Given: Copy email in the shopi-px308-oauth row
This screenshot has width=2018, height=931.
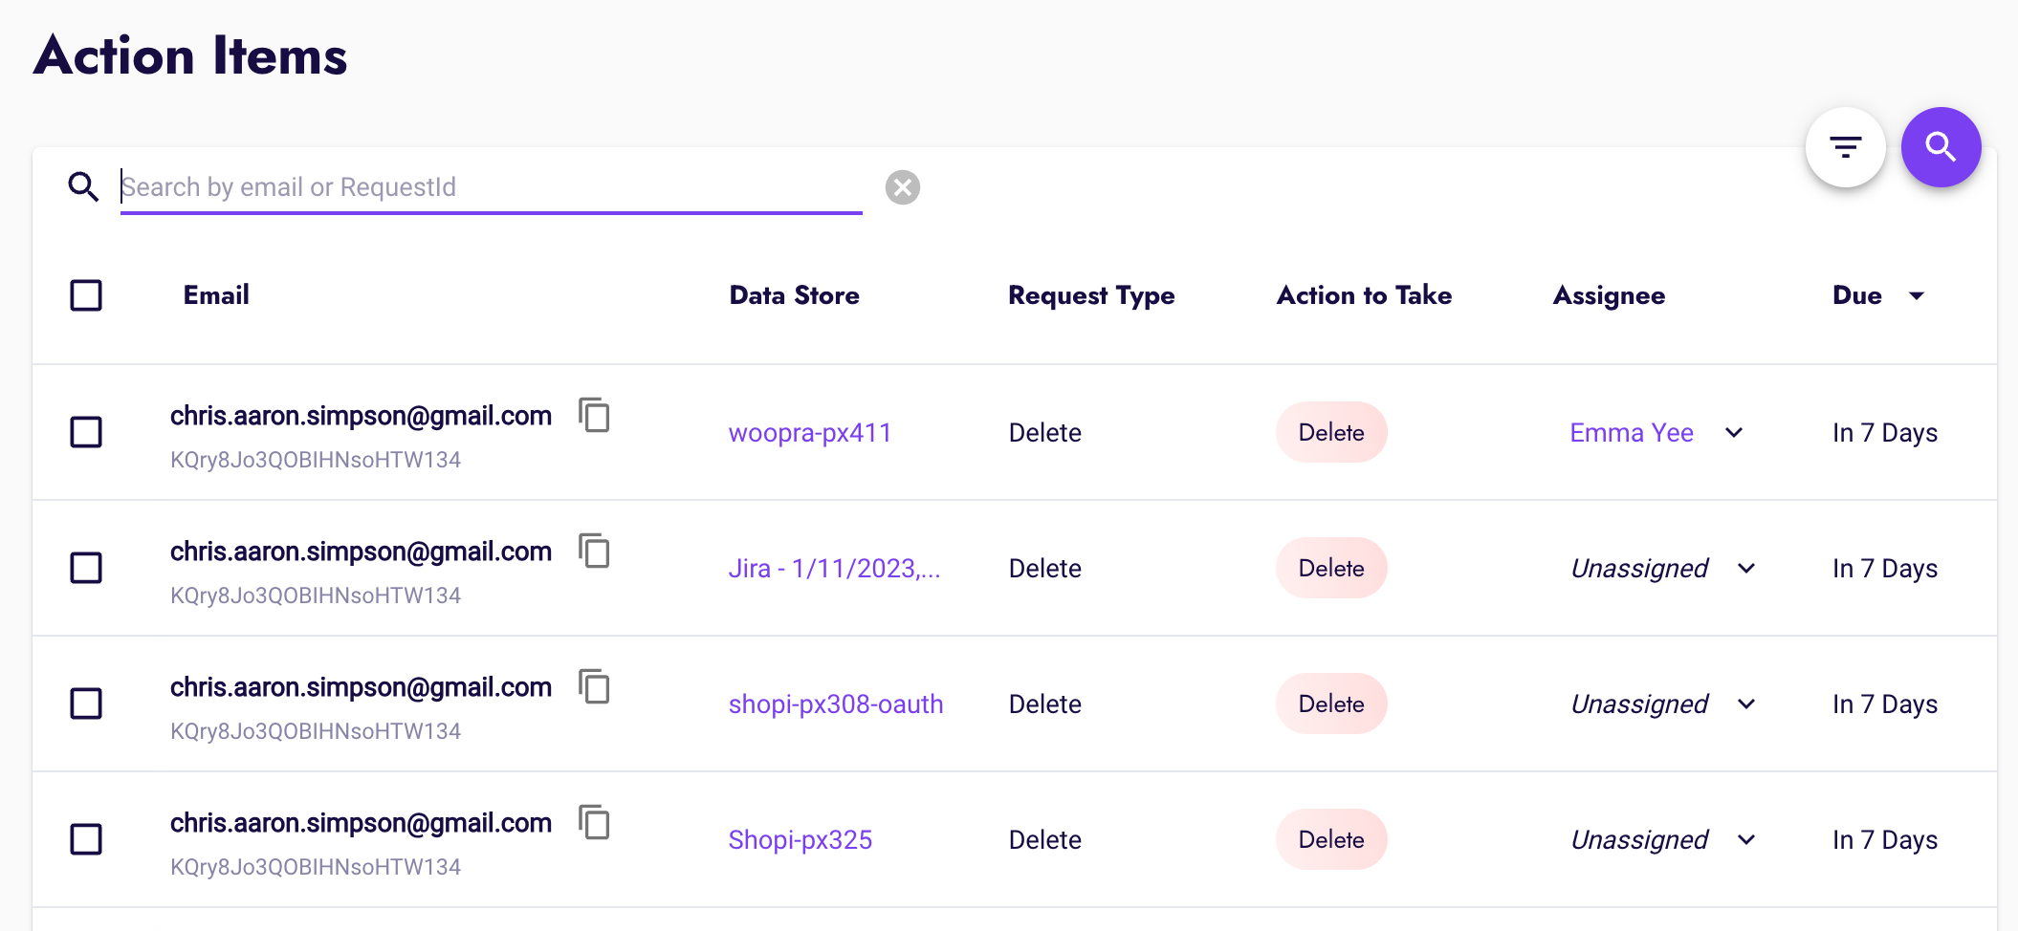Looking at the screenshot, I should pyautogui.click(x=595, y=687).
